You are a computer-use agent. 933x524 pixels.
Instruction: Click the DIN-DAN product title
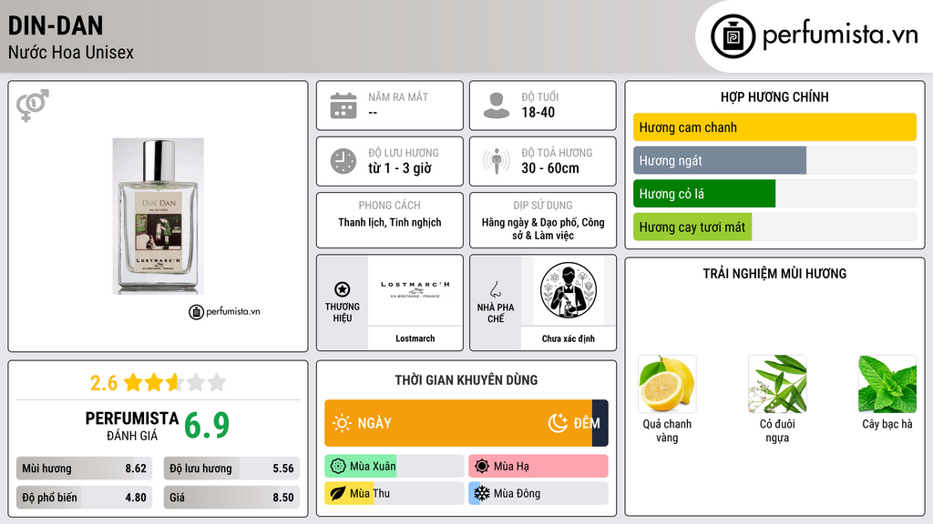pos(56,25)
